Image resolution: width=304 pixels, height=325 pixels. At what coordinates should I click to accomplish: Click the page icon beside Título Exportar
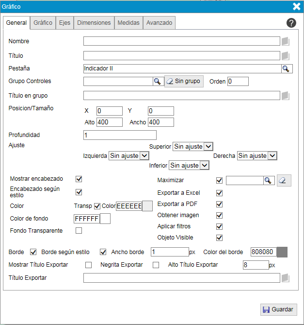tap(286, 278)
